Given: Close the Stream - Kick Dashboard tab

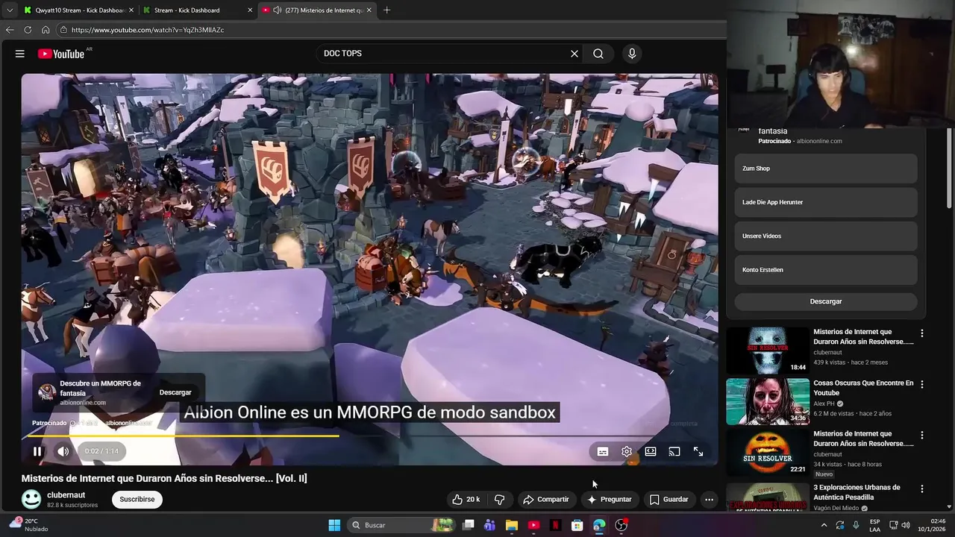Looking at the screenshot, I should 250,10.
